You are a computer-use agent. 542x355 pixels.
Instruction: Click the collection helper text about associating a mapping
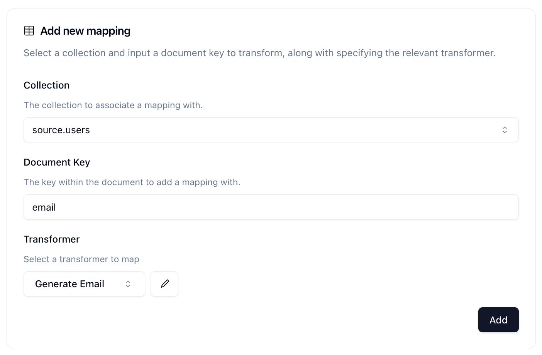(x=113, y=105)
